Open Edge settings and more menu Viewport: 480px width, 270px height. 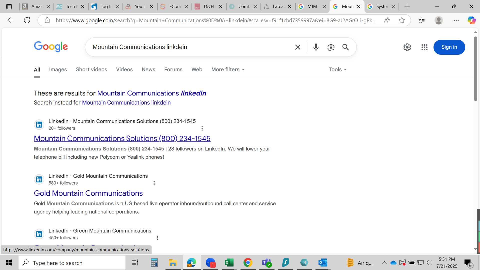pos(456,20)
